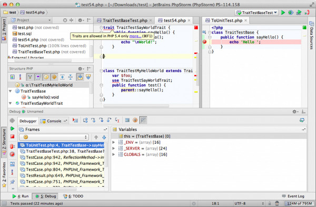Click the 2: Favorites side tool button
This screenshot has height=207, width=316.
pos(4,174)
